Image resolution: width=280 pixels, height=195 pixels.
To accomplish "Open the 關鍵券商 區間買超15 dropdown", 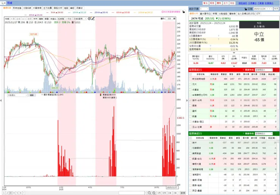I will pos(264,70).
